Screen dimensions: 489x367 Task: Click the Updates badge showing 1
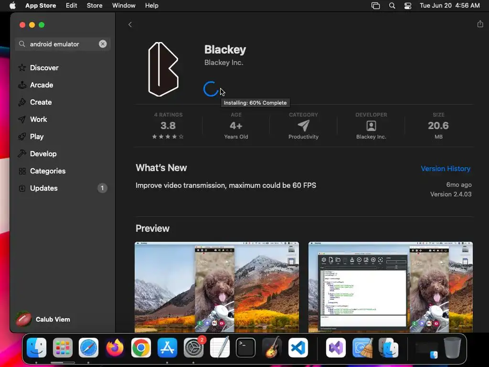(102, 188)
